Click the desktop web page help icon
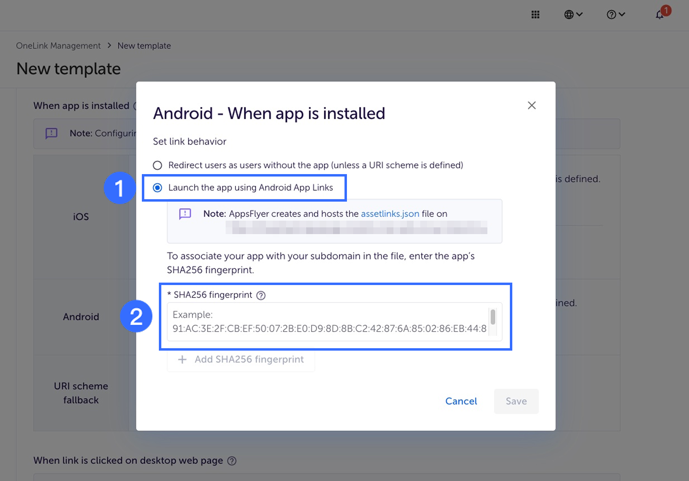Image resolution: width=689 pixels, height=481 pixels. [x=232, y=461]
